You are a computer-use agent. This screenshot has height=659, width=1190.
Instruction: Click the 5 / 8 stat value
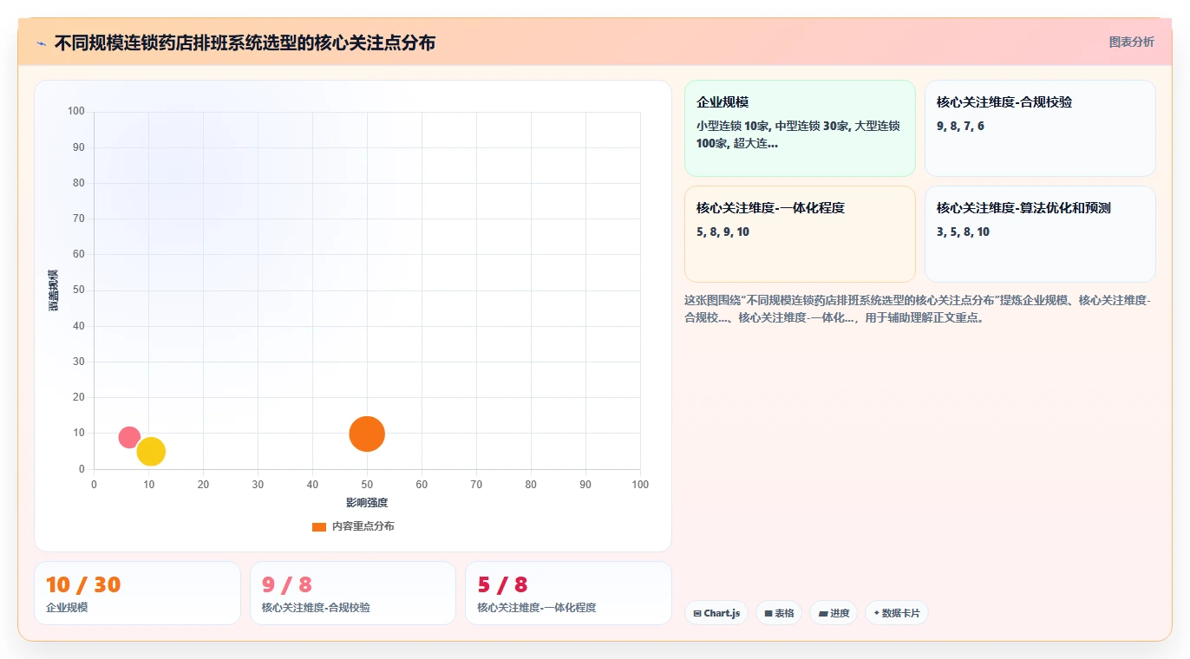[502, 585]
